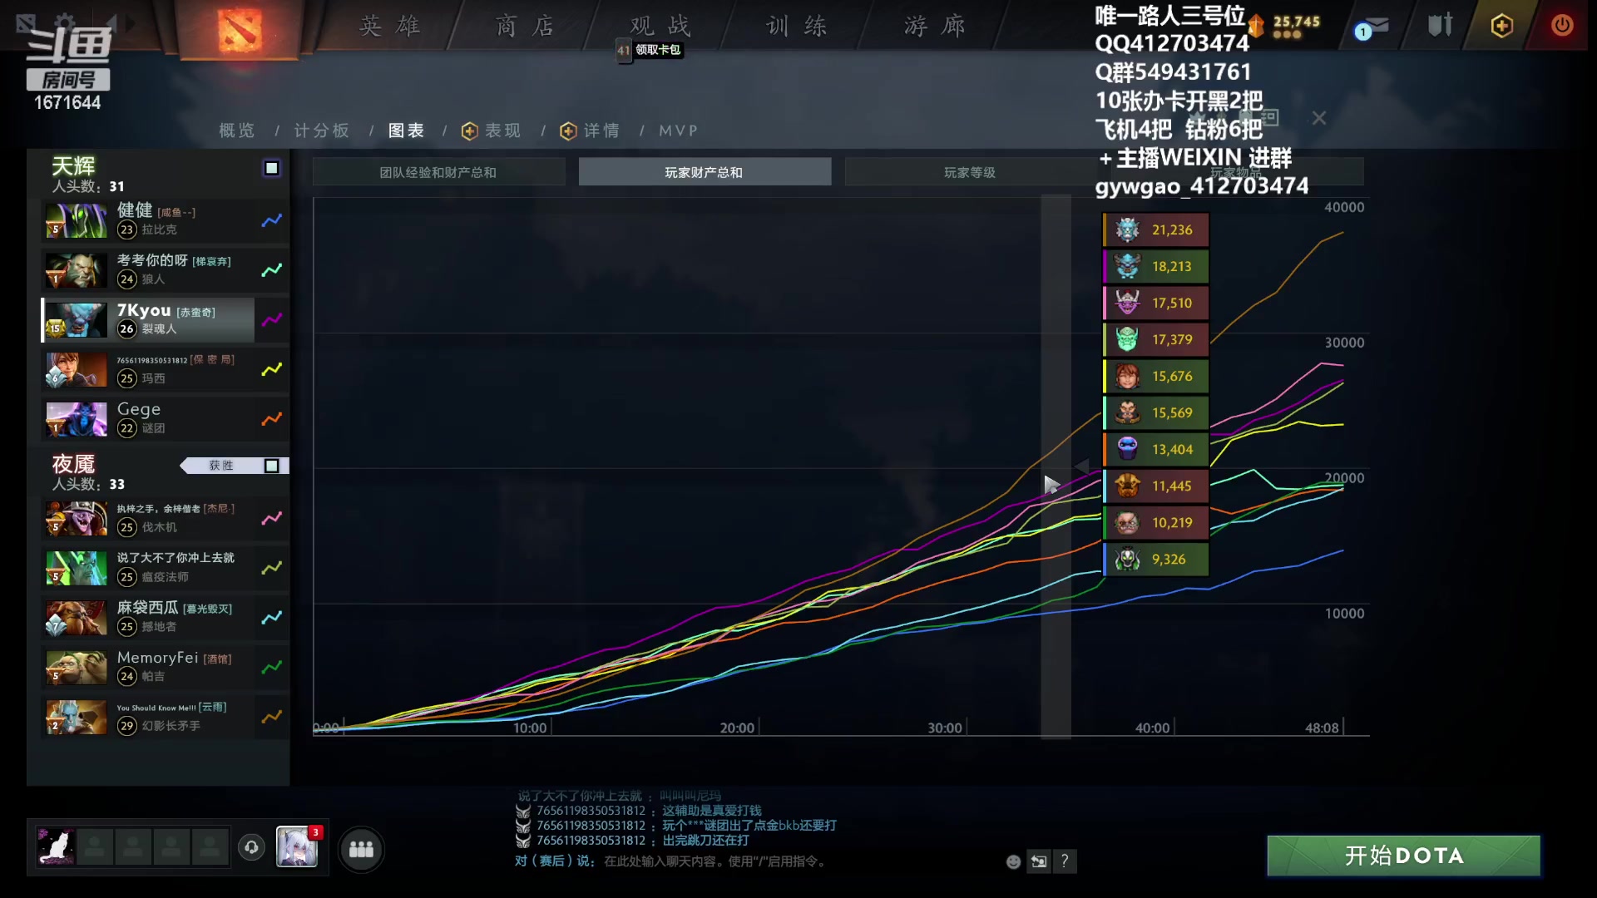Toggle graph line for 7Kyou Spirit Breaker
The width and height of the screenshot is (1597, 898).
(272, 319)
